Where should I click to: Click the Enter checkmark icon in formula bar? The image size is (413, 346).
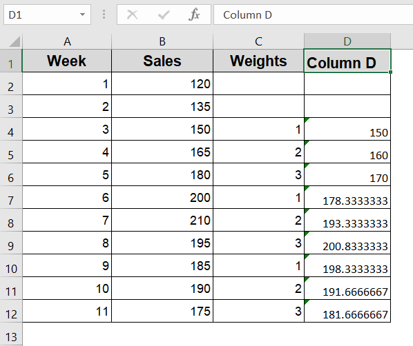tap(164, 14)
